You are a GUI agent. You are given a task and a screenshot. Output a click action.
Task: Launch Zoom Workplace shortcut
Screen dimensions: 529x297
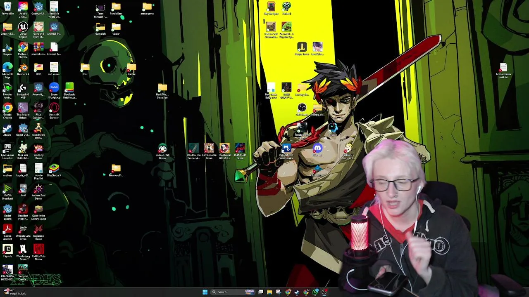pos(54,91)
